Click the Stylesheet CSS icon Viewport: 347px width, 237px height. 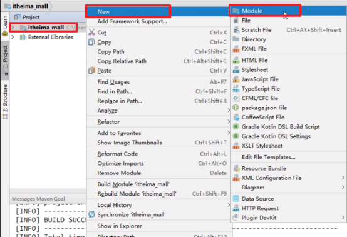[x=236, y=70]
